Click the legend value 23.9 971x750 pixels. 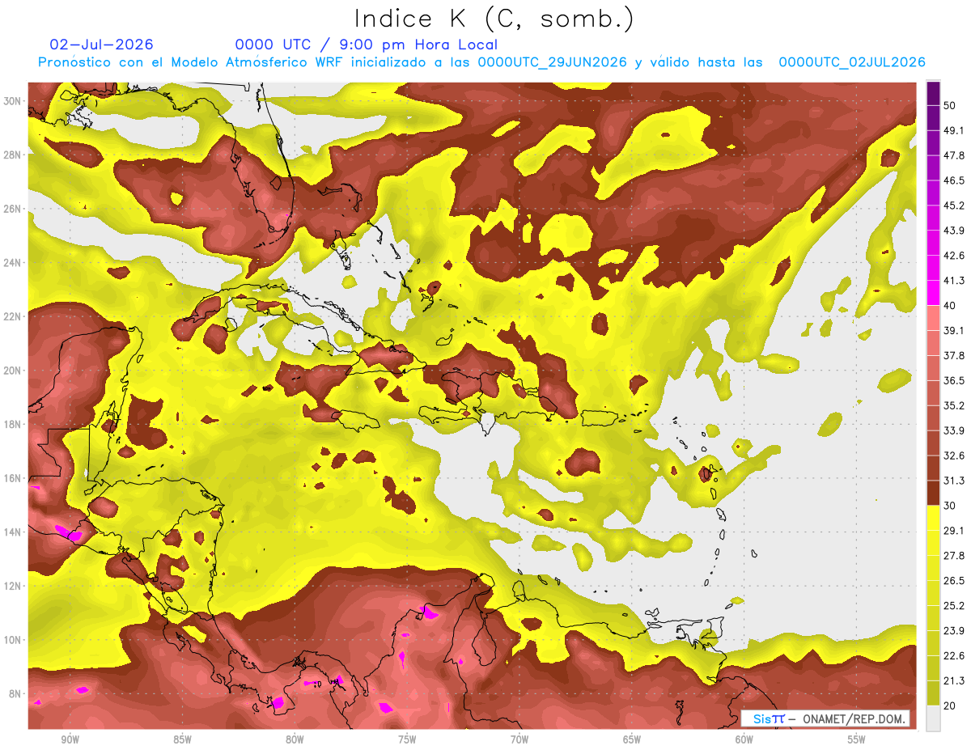(x=954, y=631)
